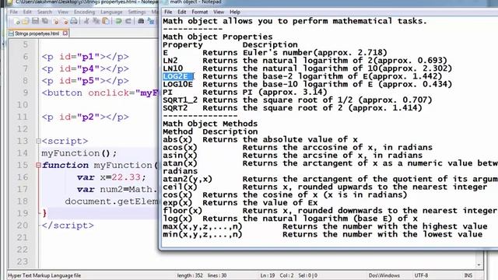This screenshot has height=280, width=498.
Task: Open Notepad++ Language menu
Action: coord(111,12)
